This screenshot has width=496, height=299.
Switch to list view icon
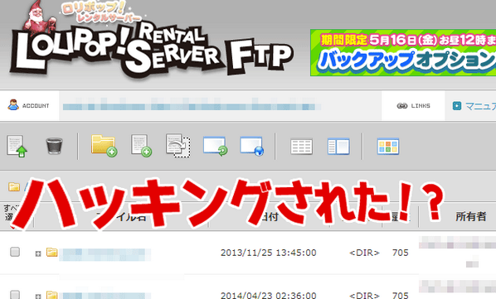pos(301,147)
